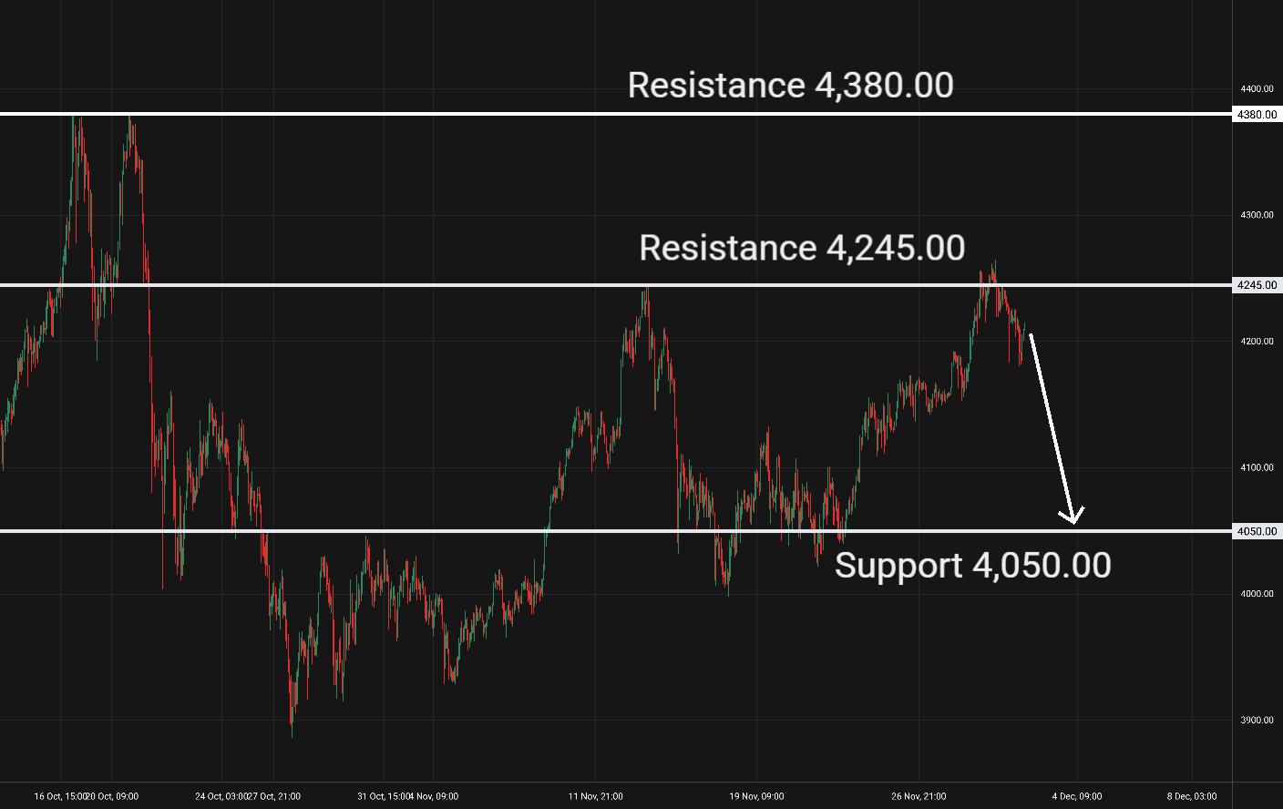Select the "4 Dec, 09:00" date label
This screenshot has height=809, width=1283.
[x=1077, y=796]
